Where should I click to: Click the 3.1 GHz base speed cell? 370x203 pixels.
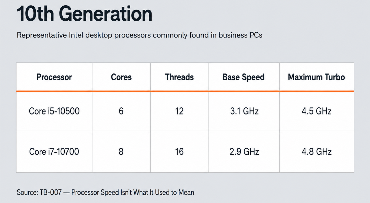coord(244,111)
